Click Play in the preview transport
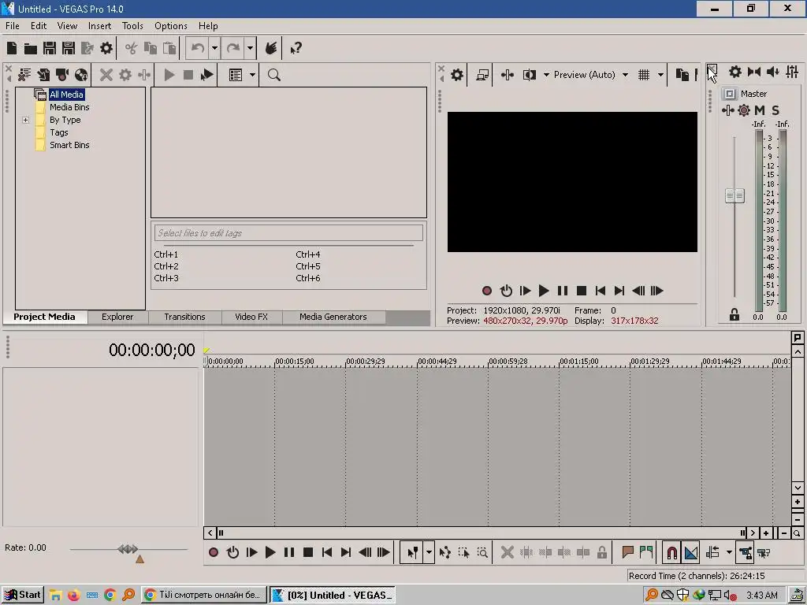This screenshot has height=605, width=807. (x=544, y=291)
